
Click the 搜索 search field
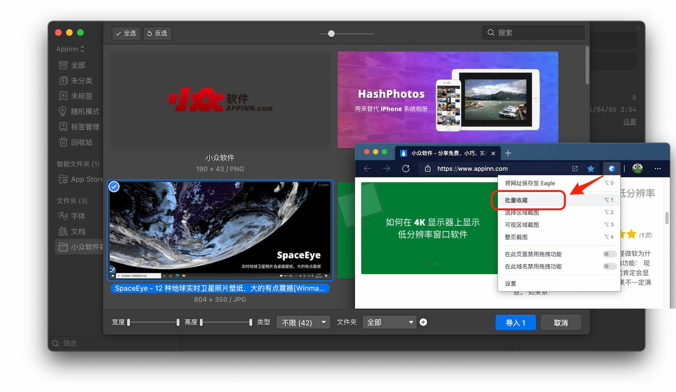point(533,32)
